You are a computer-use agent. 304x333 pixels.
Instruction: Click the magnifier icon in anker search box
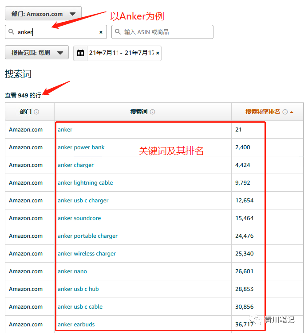click(11, 32)
